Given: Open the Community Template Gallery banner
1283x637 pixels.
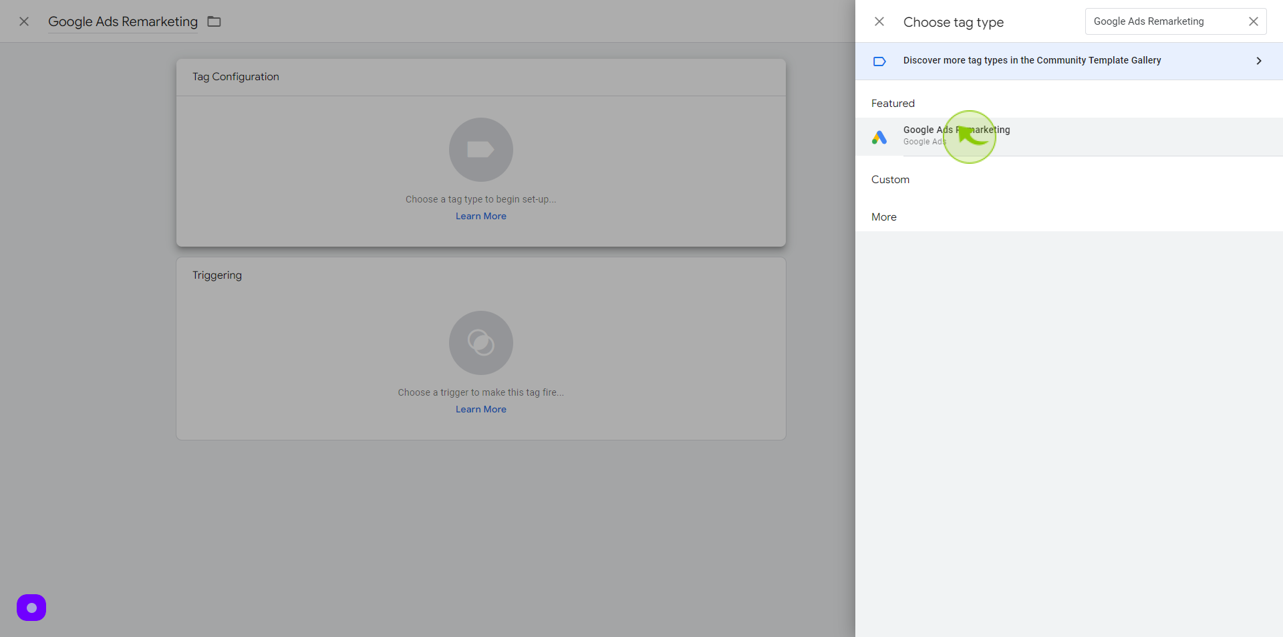Looking at the screenshot, I should pos(1069,61).
